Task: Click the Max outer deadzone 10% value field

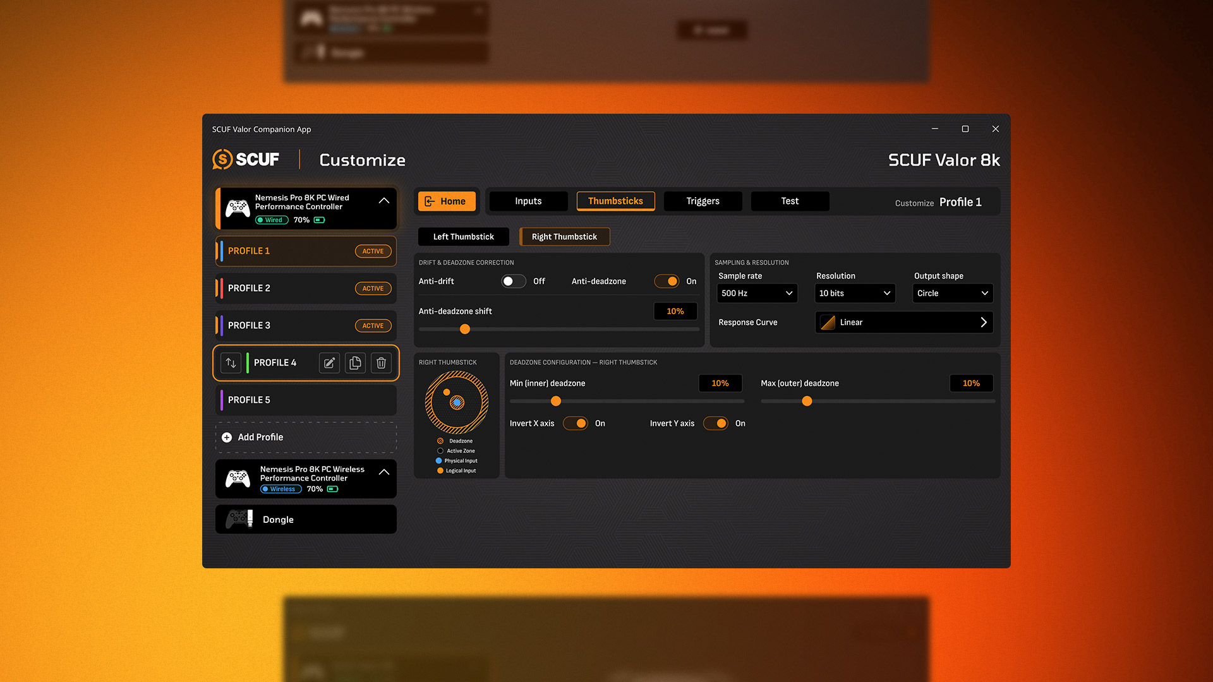Action: click(971, 383)
